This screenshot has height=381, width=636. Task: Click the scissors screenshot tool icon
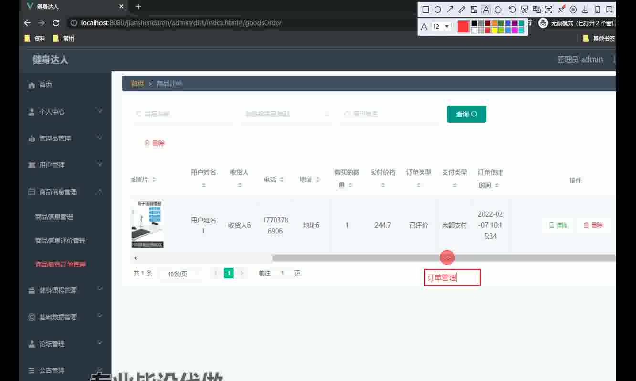[x=524, y=10]
